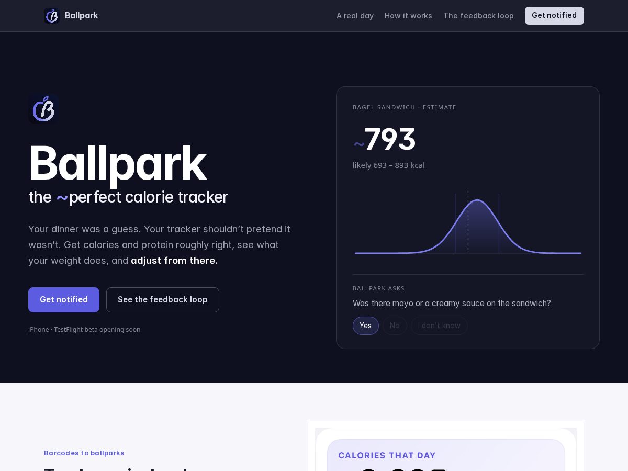Click the 'BALLPARK ASKS' label
The image size is (628, 471).
(379, 288)
